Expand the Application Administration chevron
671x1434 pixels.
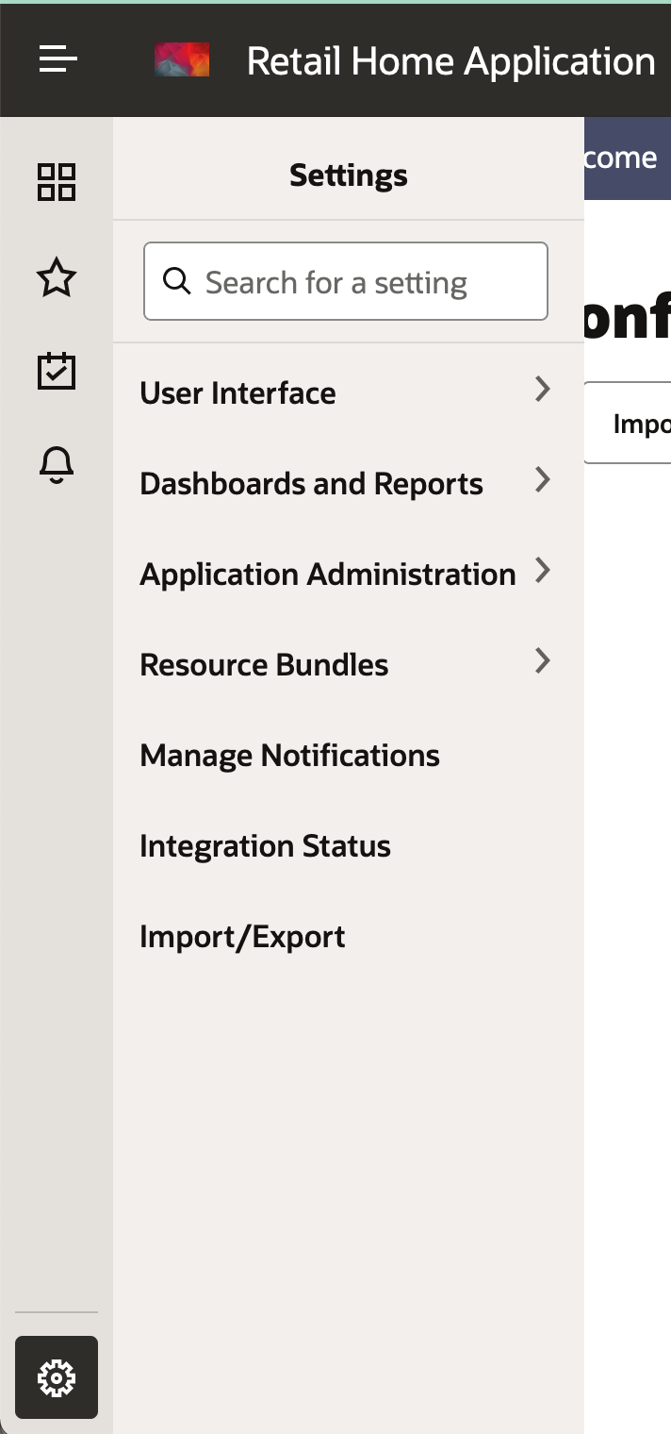pos(542,571)
